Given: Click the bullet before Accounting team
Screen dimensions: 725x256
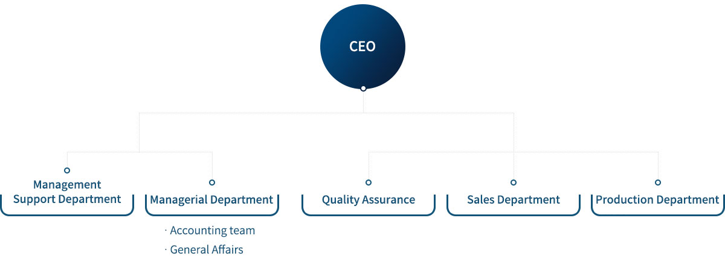Looking at the screenshot, I should coord(166,231).
